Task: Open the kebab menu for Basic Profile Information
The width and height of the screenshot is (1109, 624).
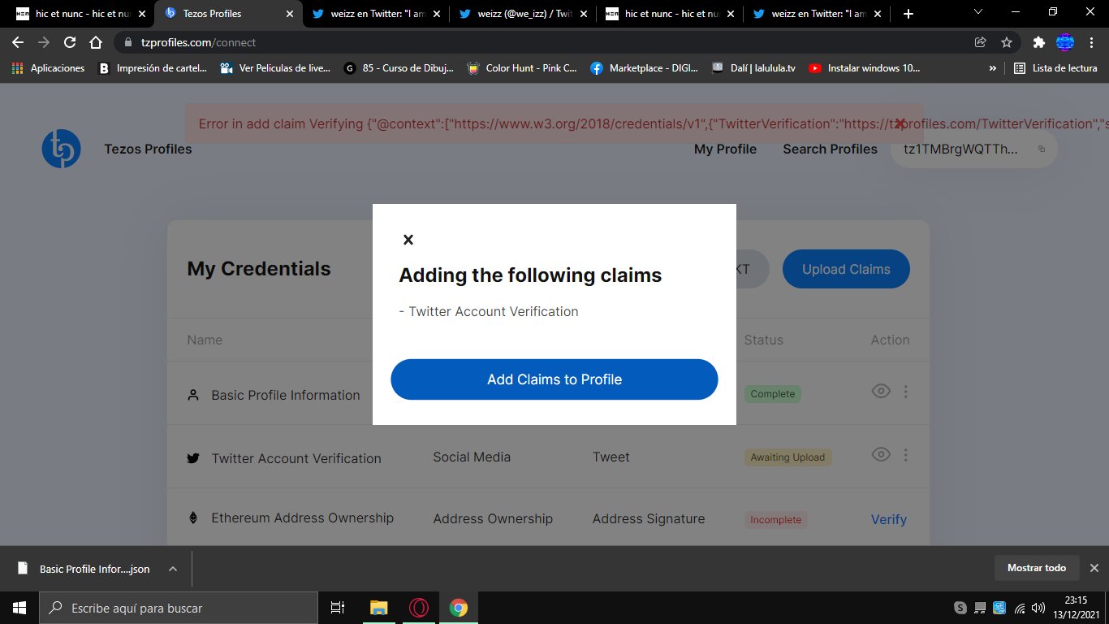Action: [905, 391]
